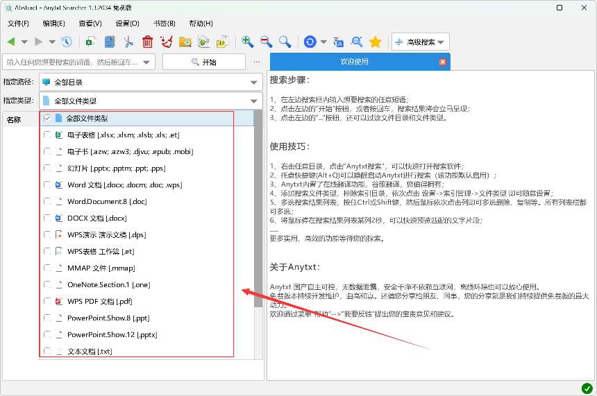Screen dimensions: 597x396
Task: Open the 查看(V) menu
Action: click(x=90, y=24)
